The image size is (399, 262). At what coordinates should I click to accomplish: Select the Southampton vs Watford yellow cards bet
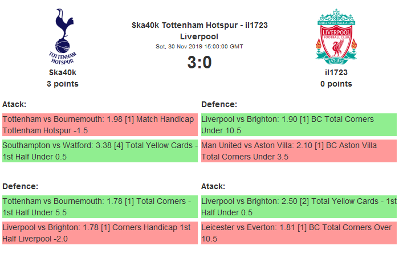(100, 151)
